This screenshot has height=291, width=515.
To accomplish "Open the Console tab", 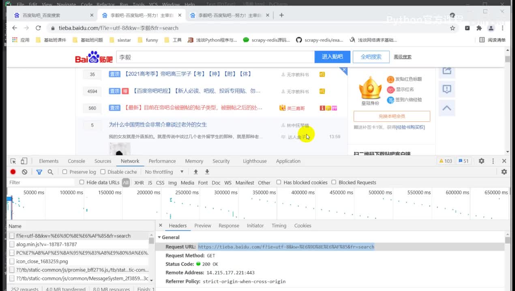I will [77, 161].
